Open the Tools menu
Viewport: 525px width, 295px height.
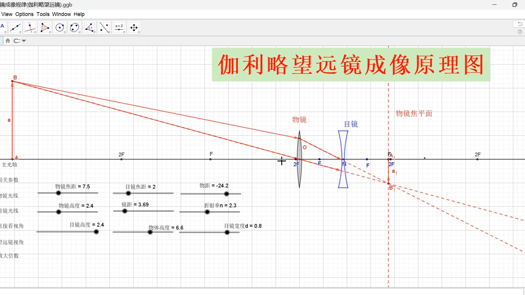click(43, 14)
